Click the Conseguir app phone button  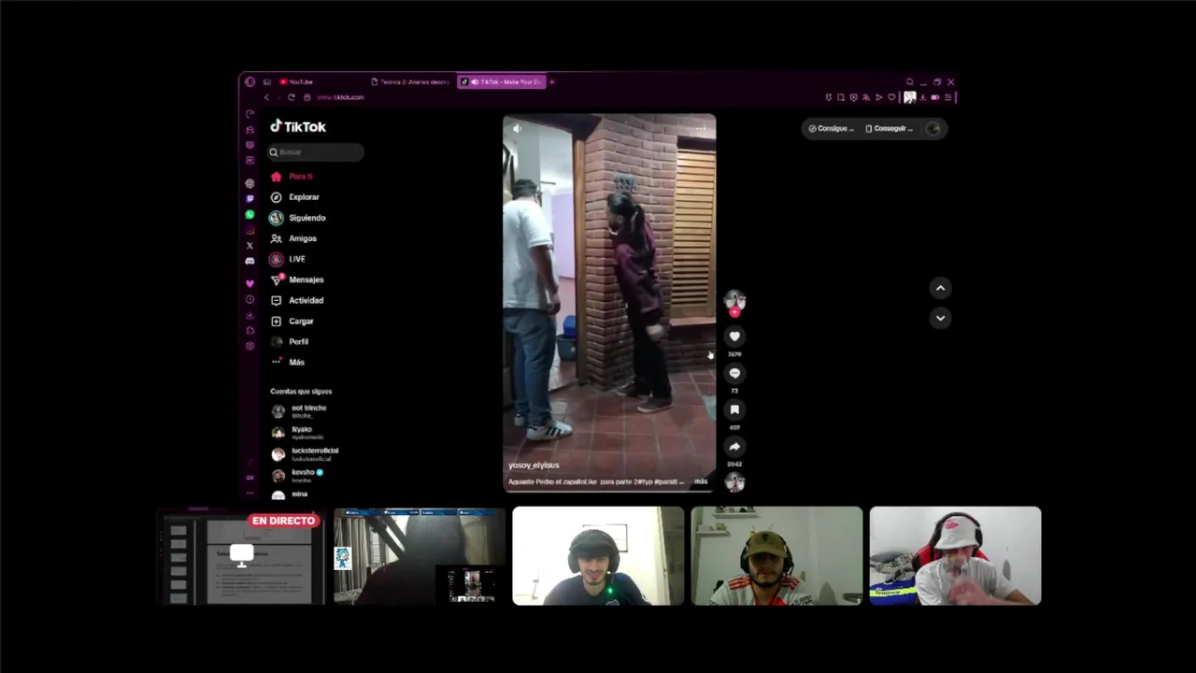point(889,128)
